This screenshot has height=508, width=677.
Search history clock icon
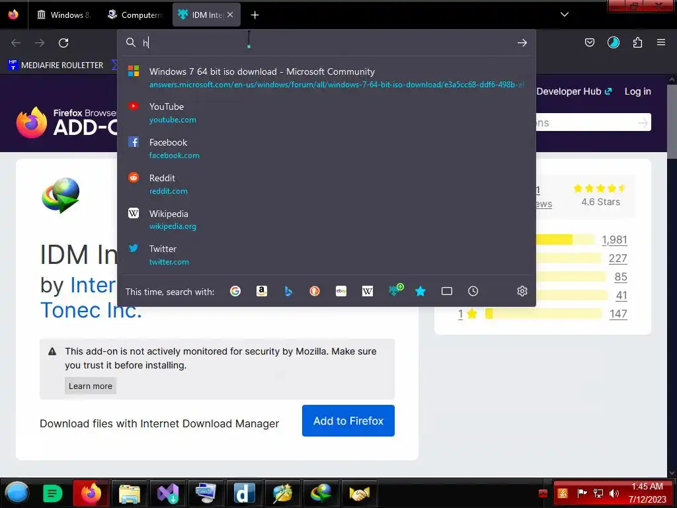(473, 291)
